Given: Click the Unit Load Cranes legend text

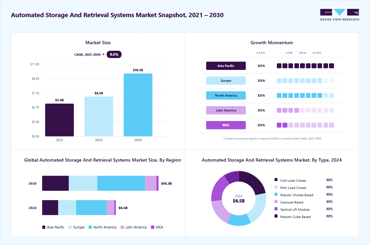Looking at the screenshot, I should pos(293,180).
